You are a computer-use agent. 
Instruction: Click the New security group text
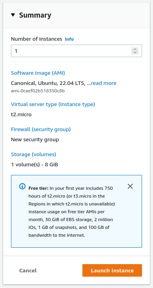(35, 140)
